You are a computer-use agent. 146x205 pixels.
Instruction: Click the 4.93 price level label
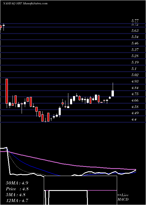135,81
